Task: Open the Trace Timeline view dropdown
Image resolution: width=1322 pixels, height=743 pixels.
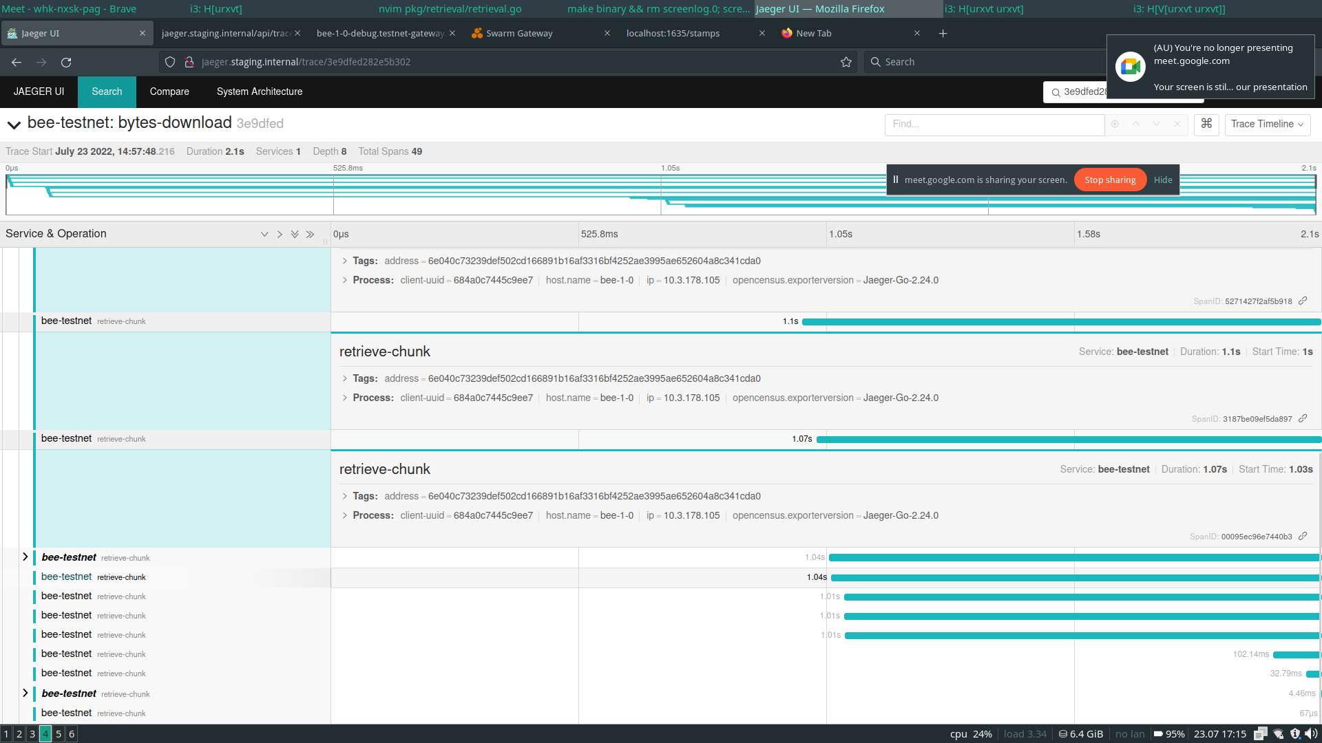Action: click(1267, 125)
